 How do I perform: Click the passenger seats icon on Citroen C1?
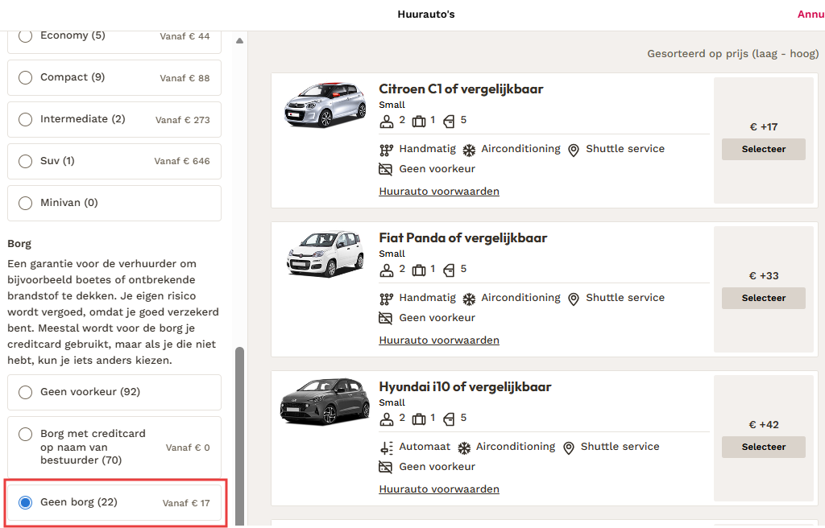[386, 122]
